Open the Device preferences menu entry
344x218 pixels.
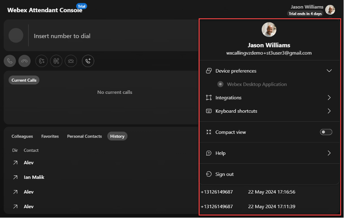269,71
